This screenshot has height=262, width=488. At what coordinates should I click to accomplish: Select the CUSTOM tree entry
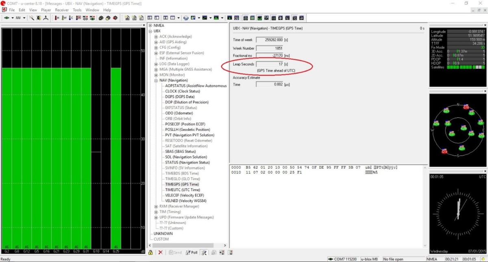pos(161,239)
